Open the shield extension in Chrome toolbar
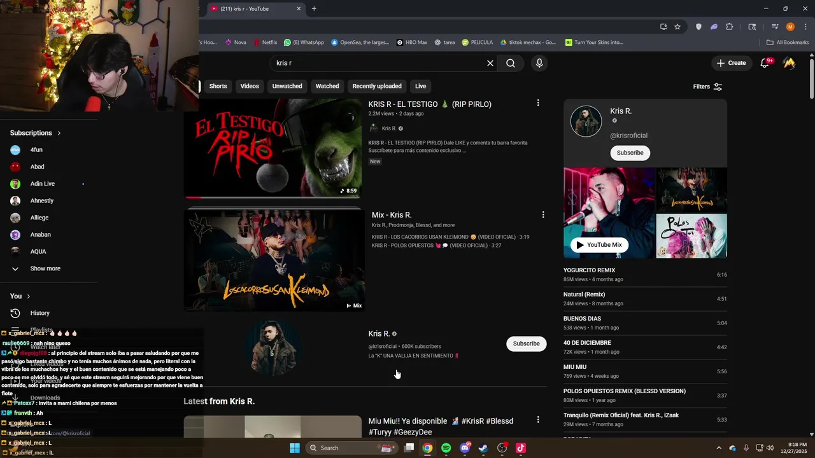Viewport: 815px width, 458px height. (x=698, y=27)
